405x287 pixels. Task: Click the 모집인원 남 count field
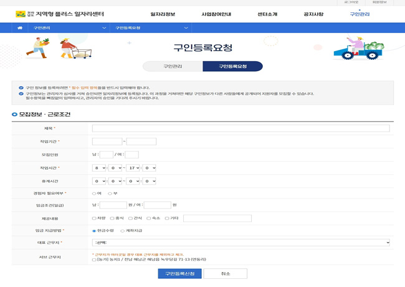click(x=107, y=155)
